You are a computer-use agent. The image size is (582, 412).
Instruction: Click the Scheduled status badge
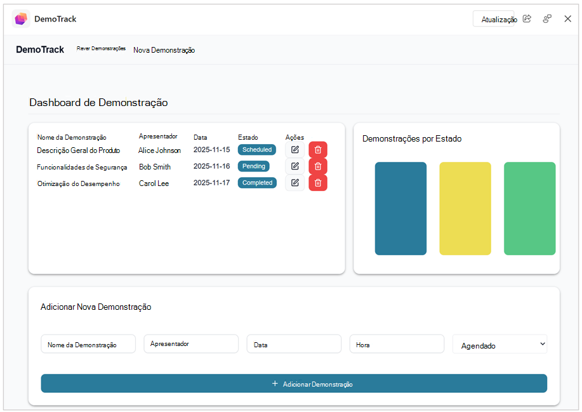(257, 150)
